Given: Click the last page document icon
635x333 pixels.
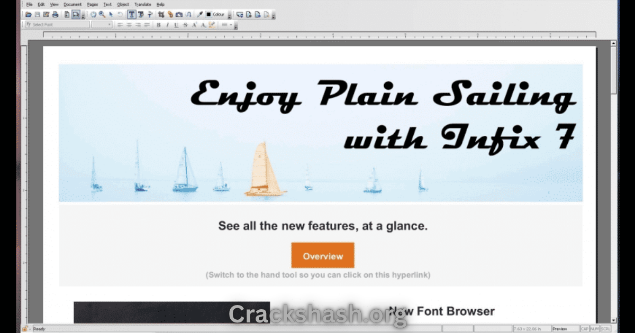Looking at the screenshot, I should (267, 15).
